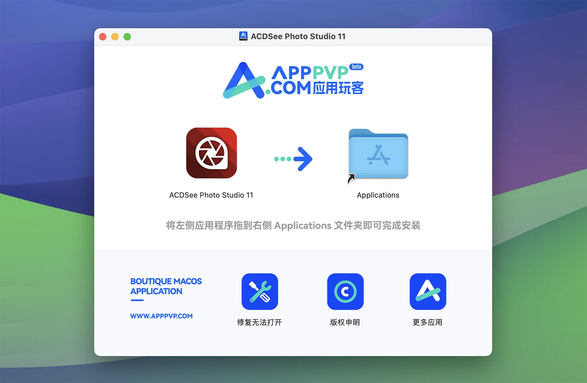The height and width of the screenshot is (383, 587).
Task: Open the 修复无法打开 repair tool icon
Action: pyautogui.click(x=260, y=291)
